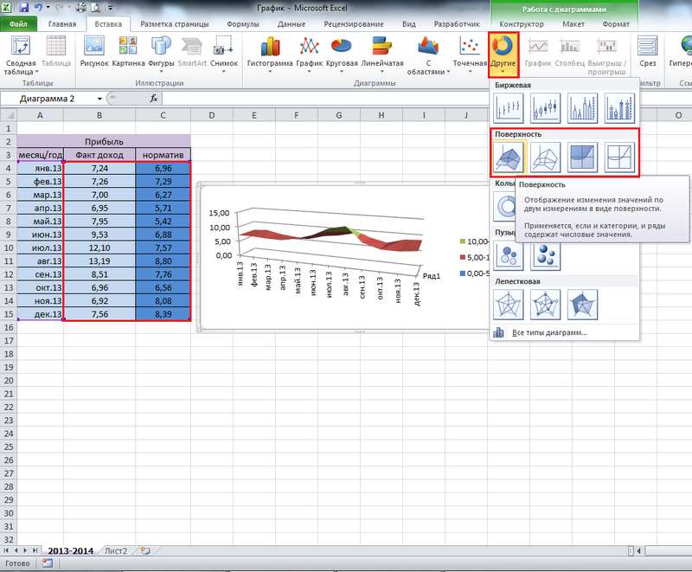Select cell B4 with value 7,24
Screen dimensions: 692x572
coord(99,168)
